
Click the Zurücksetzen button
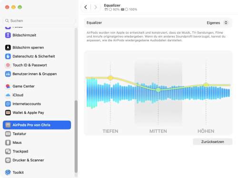[x=213, y=141]
